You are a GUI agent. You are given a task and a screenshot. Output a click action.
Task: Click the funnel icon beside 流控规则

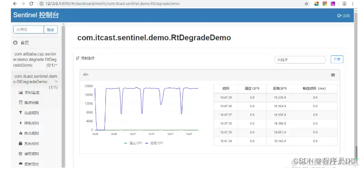[x=20, y=113]
